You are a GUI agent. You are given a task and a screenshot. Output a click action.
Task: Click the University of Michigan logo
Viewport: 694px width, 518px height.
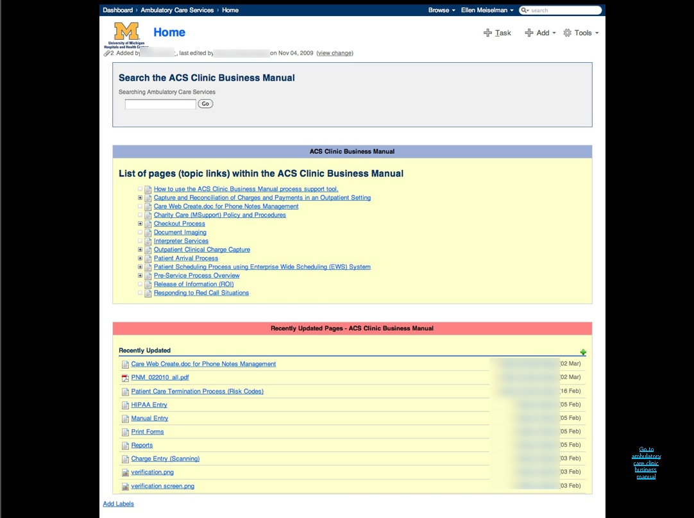[126, 35]
